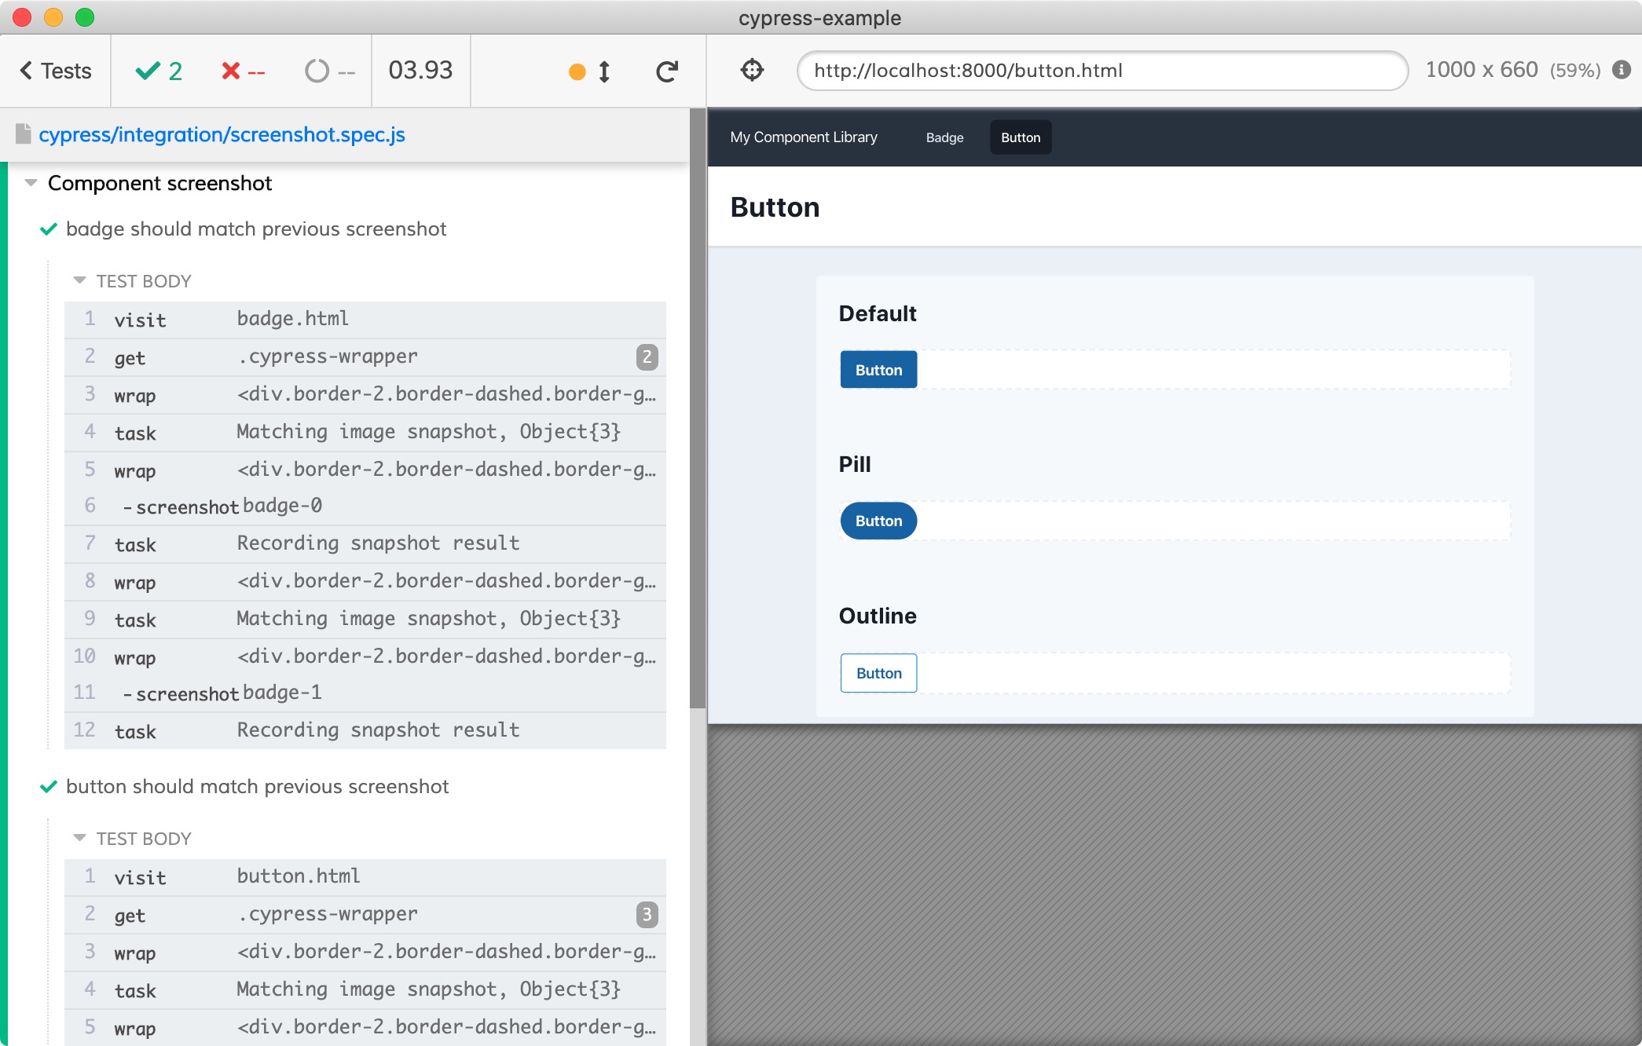Go back to Tests list
This screenshot has height=1046, width=1642.
55,71
